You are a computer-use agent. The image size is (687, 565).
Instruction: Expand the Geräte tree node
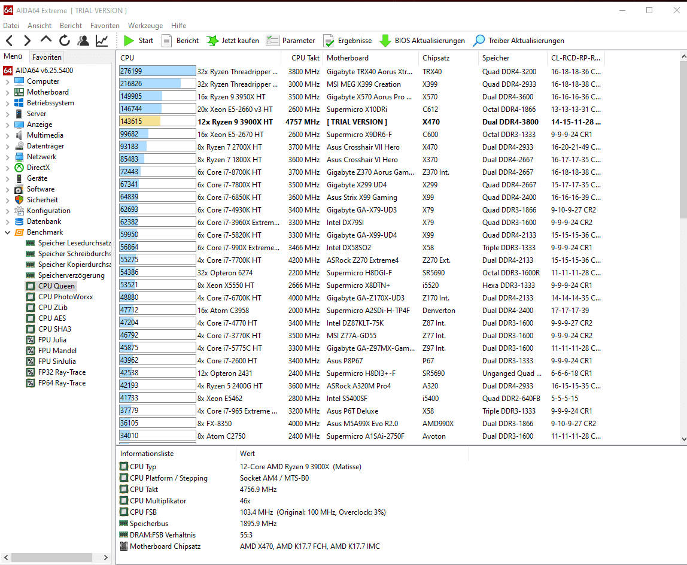click(7, 178)
